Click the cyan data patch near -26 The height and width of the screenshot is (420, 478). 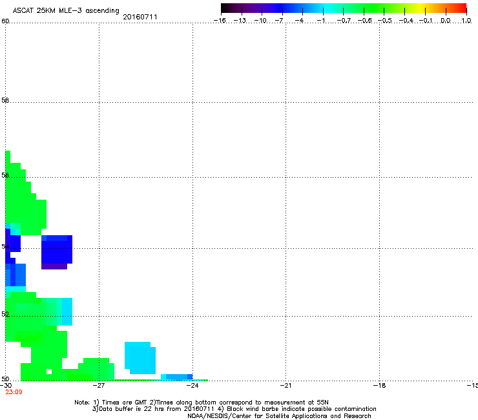[140, 358]
